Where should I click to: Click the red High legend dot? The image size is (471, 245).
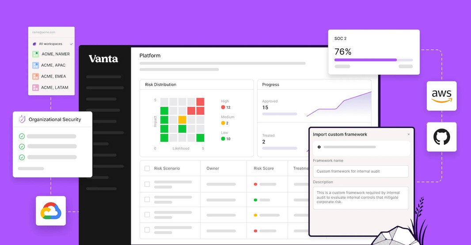[223, 107]
